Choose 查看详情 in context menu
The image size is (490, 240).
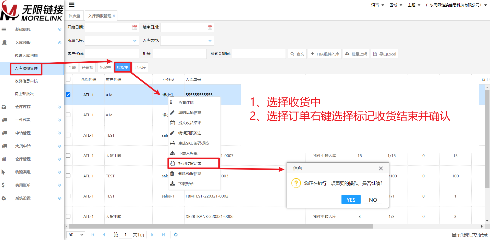click(x=194, y=102)
